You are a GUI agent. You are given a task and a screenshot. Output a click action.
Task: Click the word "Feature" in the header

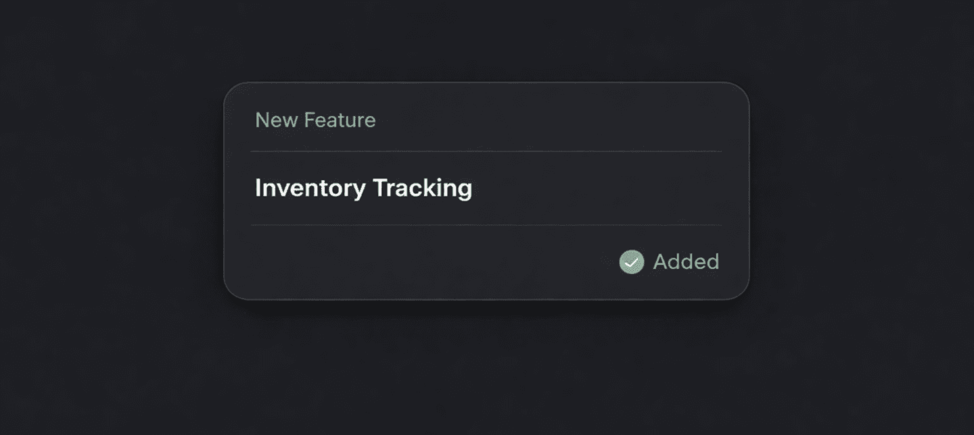pyautogui.click(x=340, y=120)
